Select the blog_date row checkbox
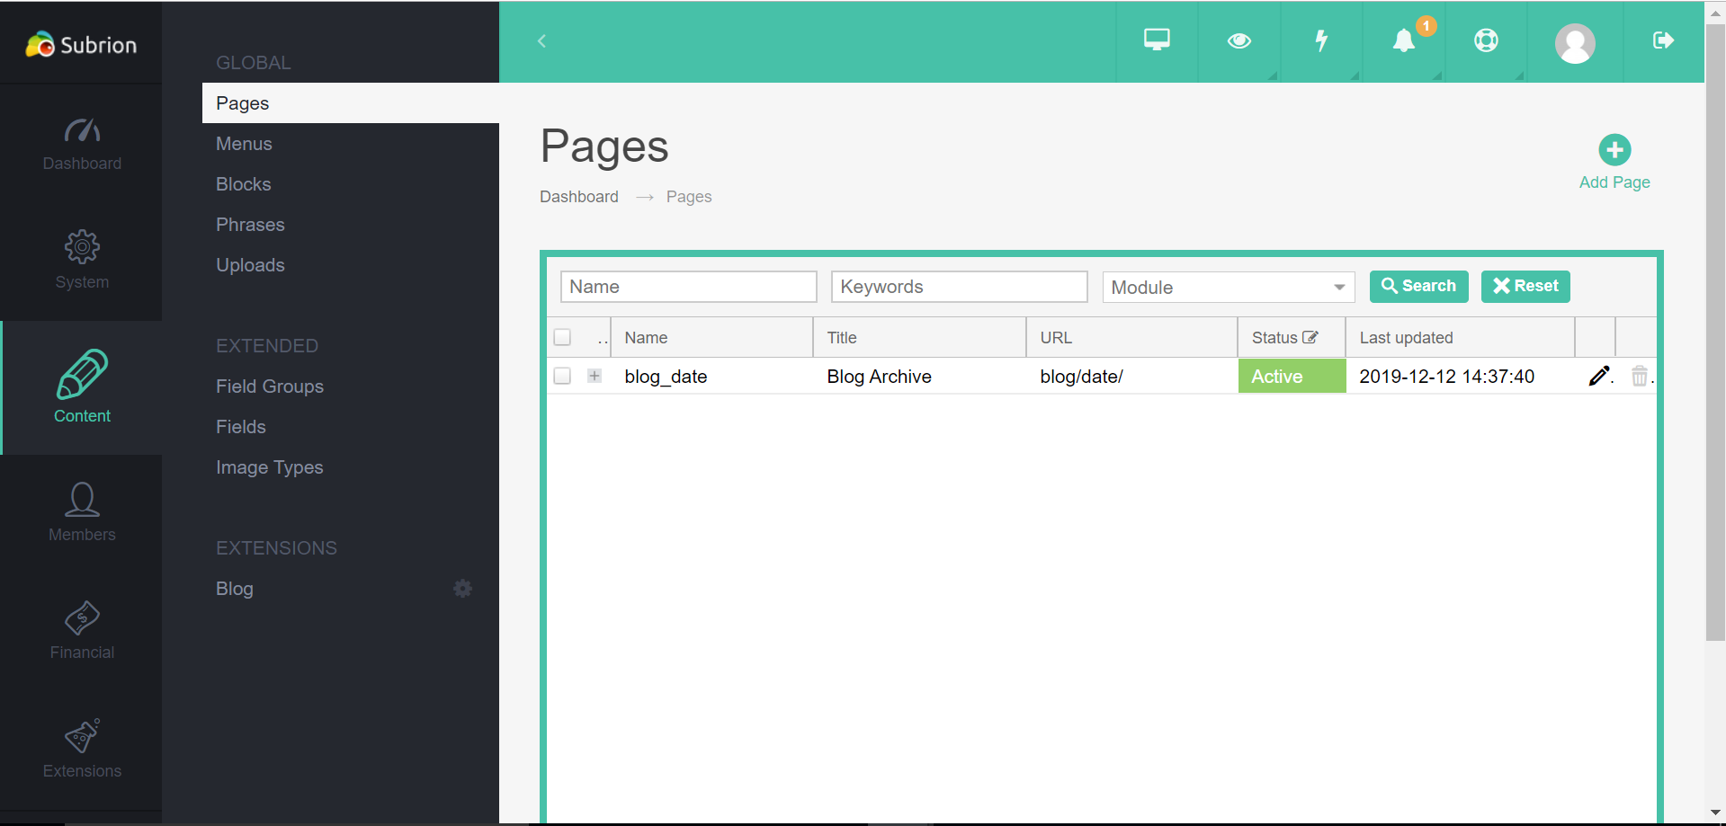 click(x=562, y=376)
